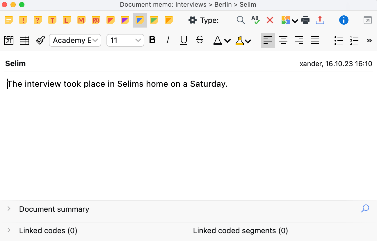The width and height of the screenshot is (377, 241).
Task: Pick the RQ memo type icon
Action: click(x=96, y=20)
